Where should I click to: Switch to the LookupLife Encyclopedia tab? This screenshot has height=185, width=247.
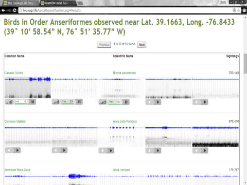(x=19, y=3)
